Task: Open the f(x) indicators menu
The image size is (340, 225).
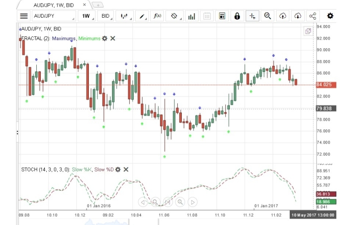Action: pyautogui.click(x=157, y=16)
